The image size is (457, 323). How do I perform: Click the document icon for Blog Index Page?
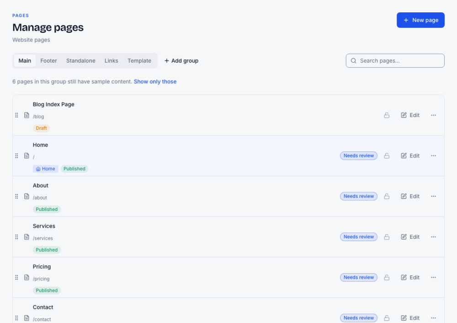point(27,115)
